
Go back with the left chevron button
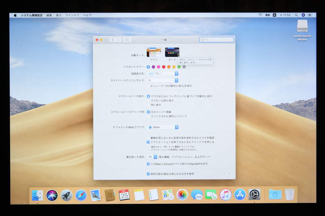coord(113,40)
